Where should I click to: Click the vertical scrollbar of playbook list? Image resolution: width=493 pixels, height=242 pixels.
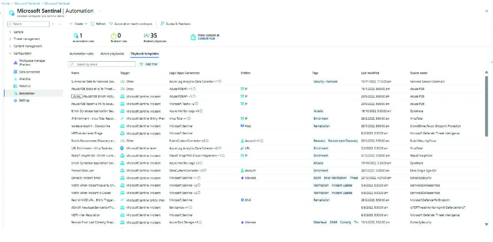[486, 107]
